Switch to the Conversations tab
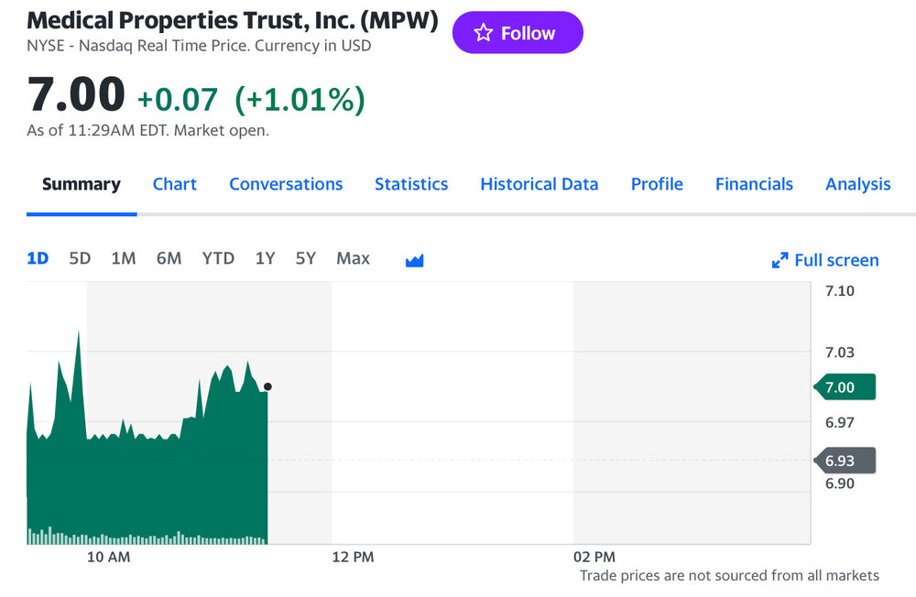 coord(286,184)
